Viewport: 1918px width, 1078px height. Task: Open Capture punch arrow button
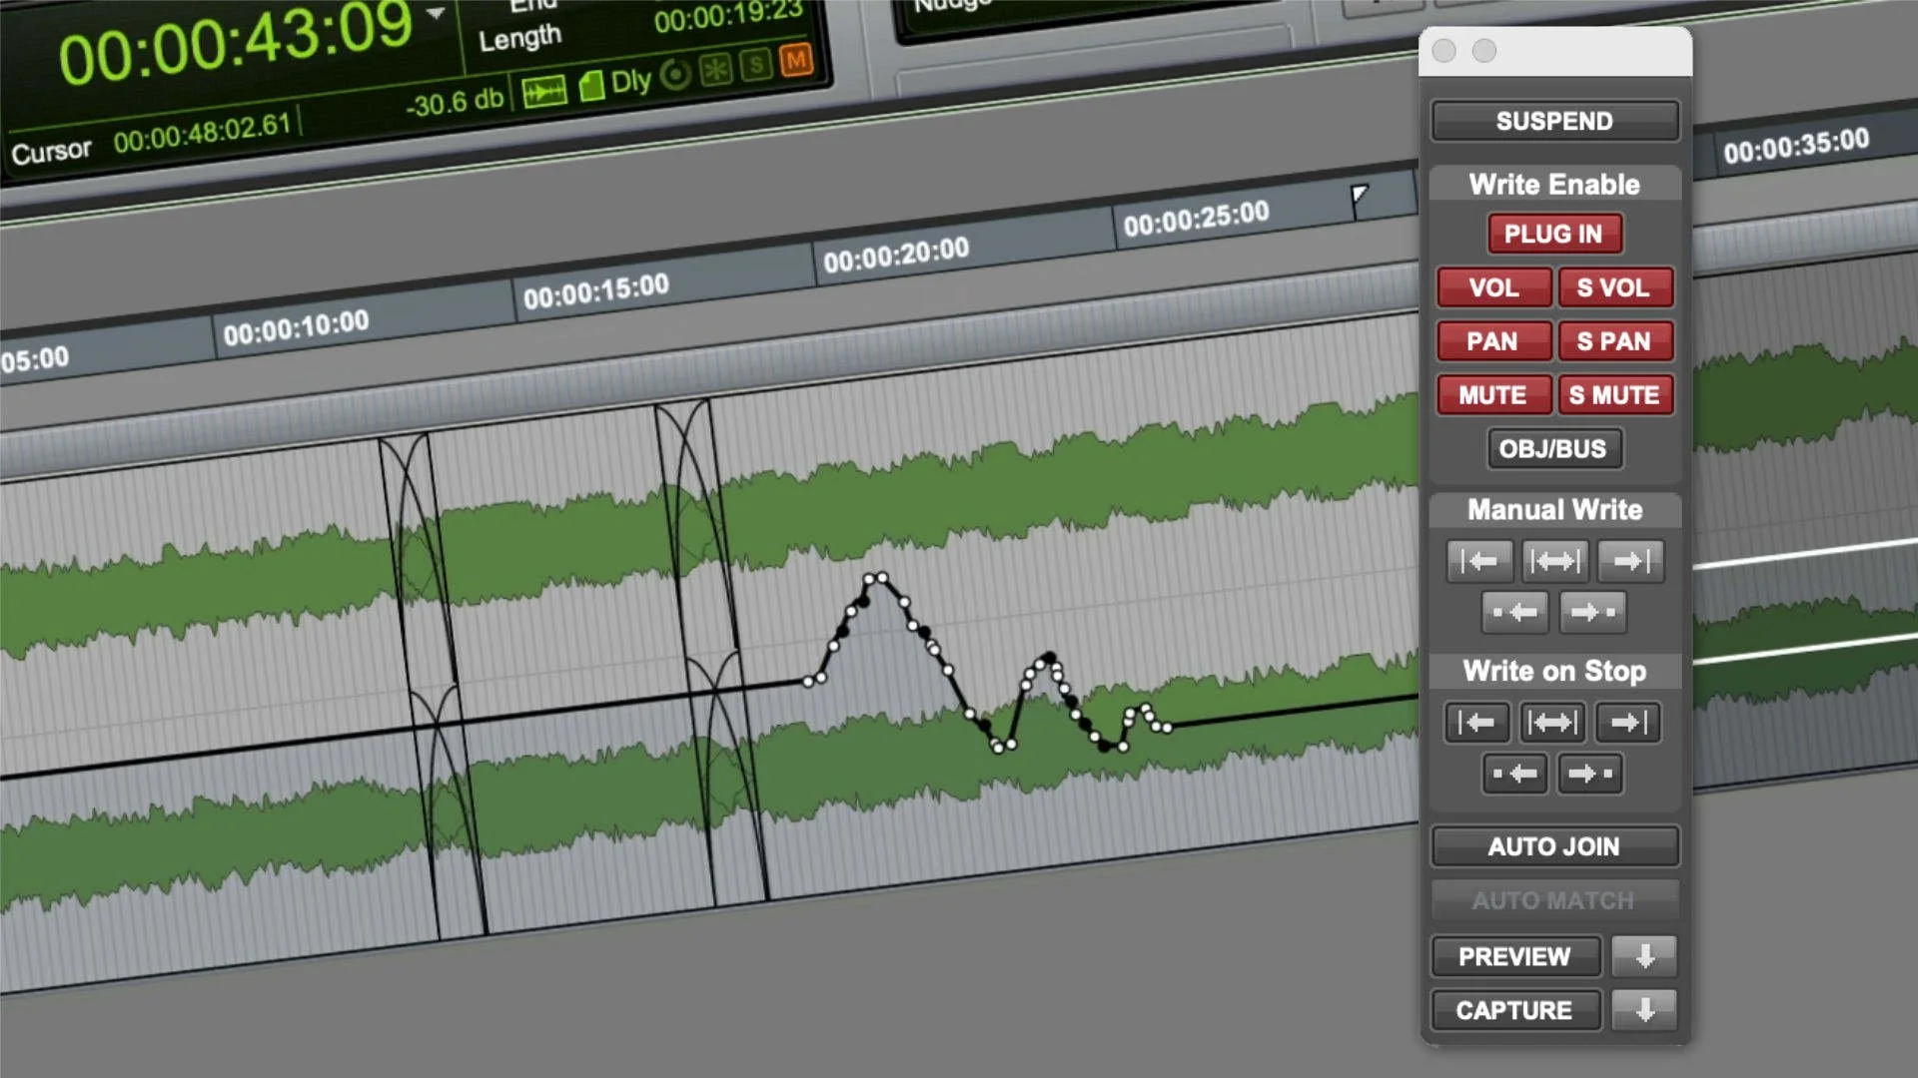[1644, 1010]
